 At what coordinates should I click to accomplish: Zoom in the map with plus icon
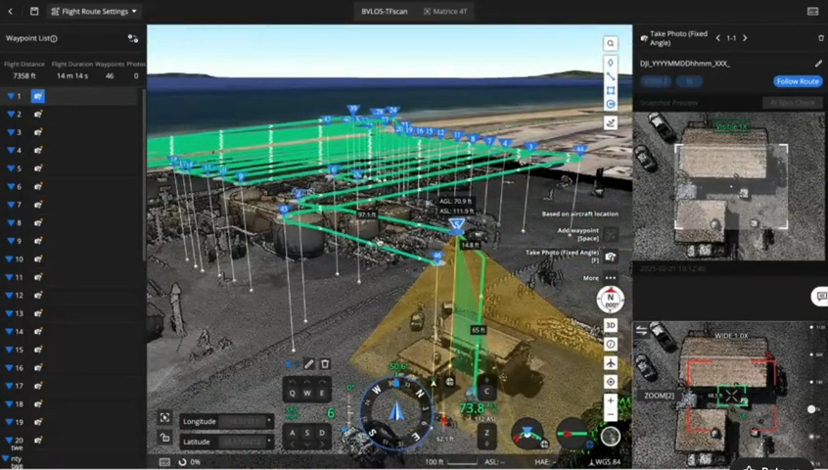[x=611, y=400]
